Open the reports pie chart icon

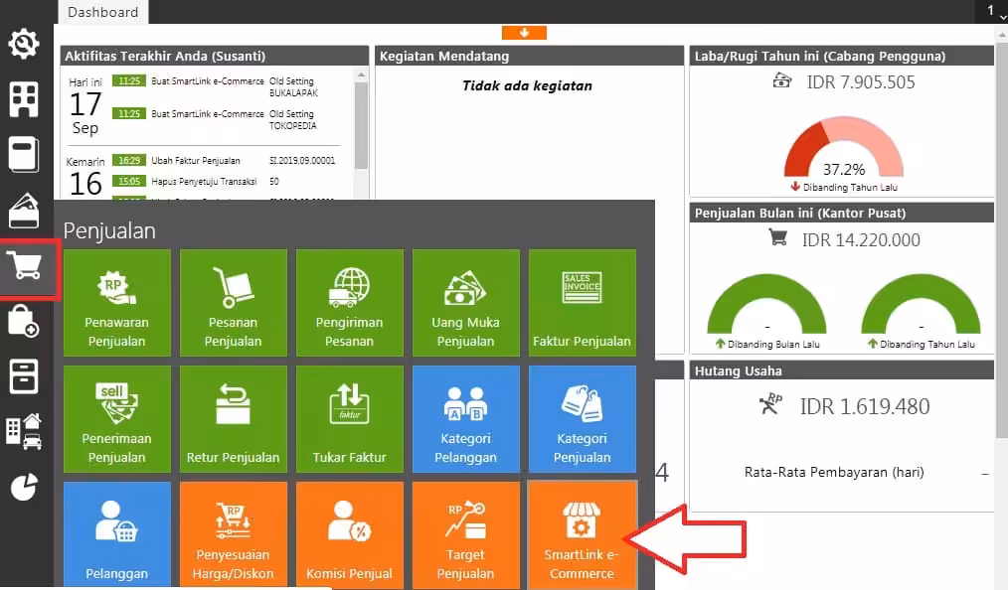[23, 488]
